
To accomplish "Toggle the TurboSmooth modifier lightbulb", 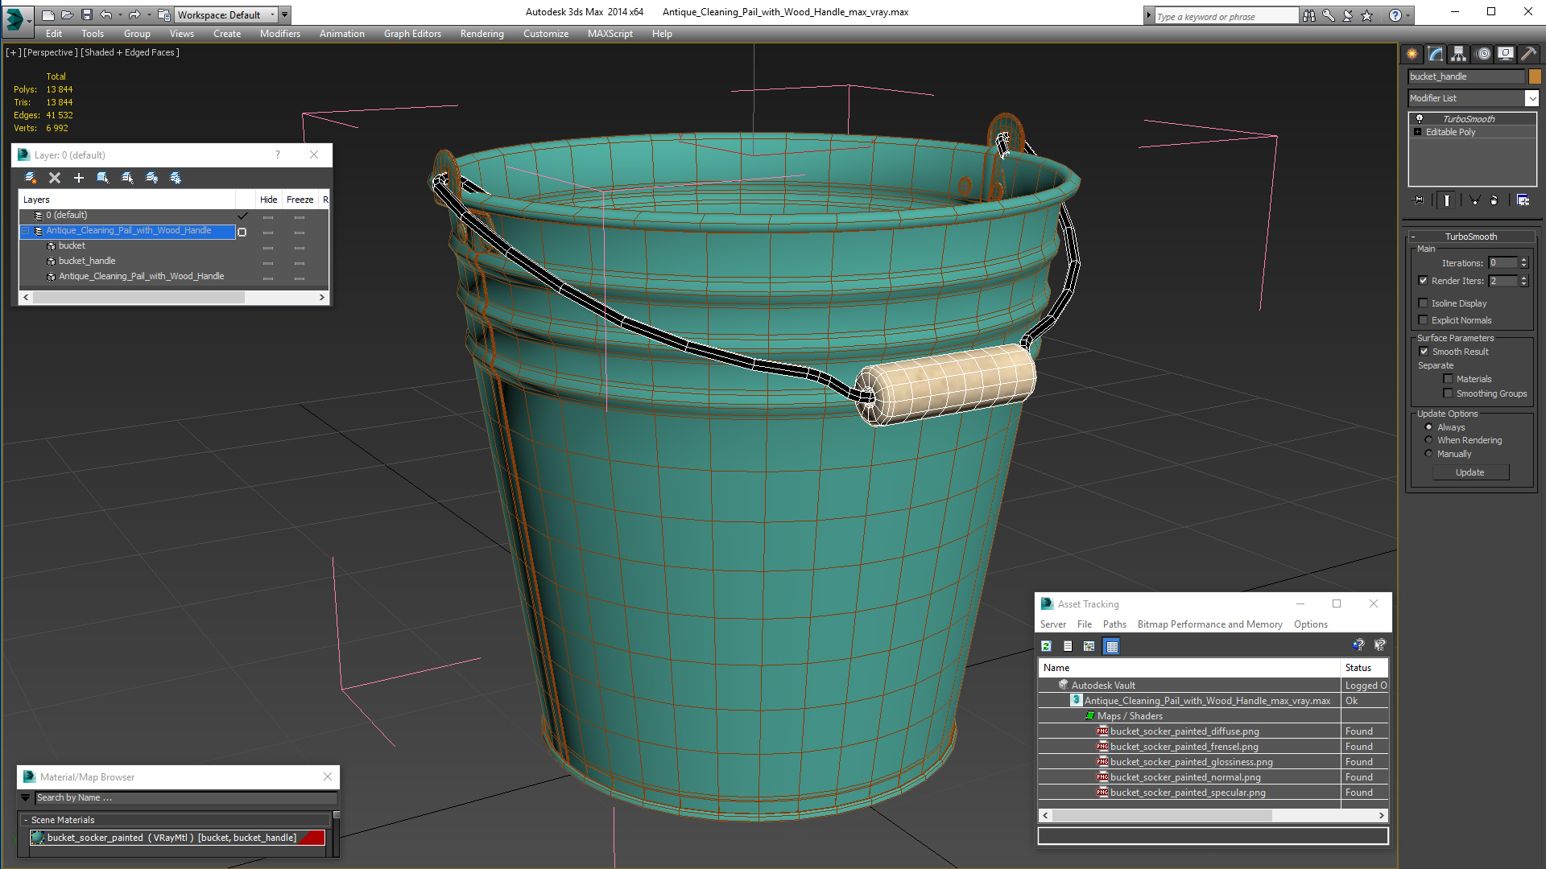I will pos(1420,119).
